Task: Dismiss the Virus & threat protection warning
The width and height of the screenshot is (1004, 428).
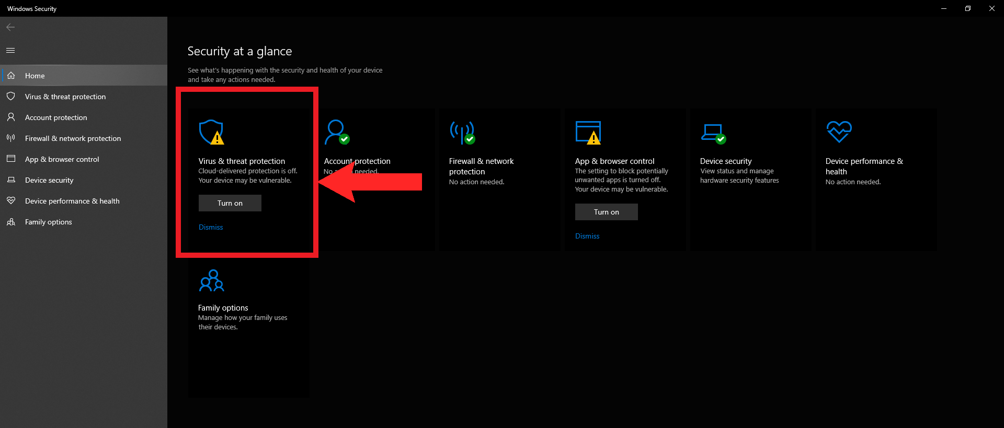Action: point(211,227)
